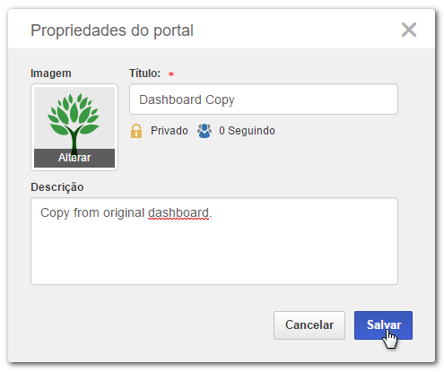Click the blue followers people icon

click(x=205, y=131)
